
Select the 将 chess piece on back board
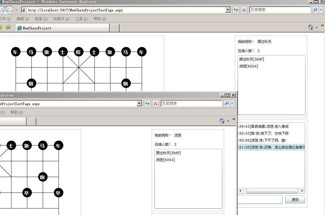click(x=78, y=52)
